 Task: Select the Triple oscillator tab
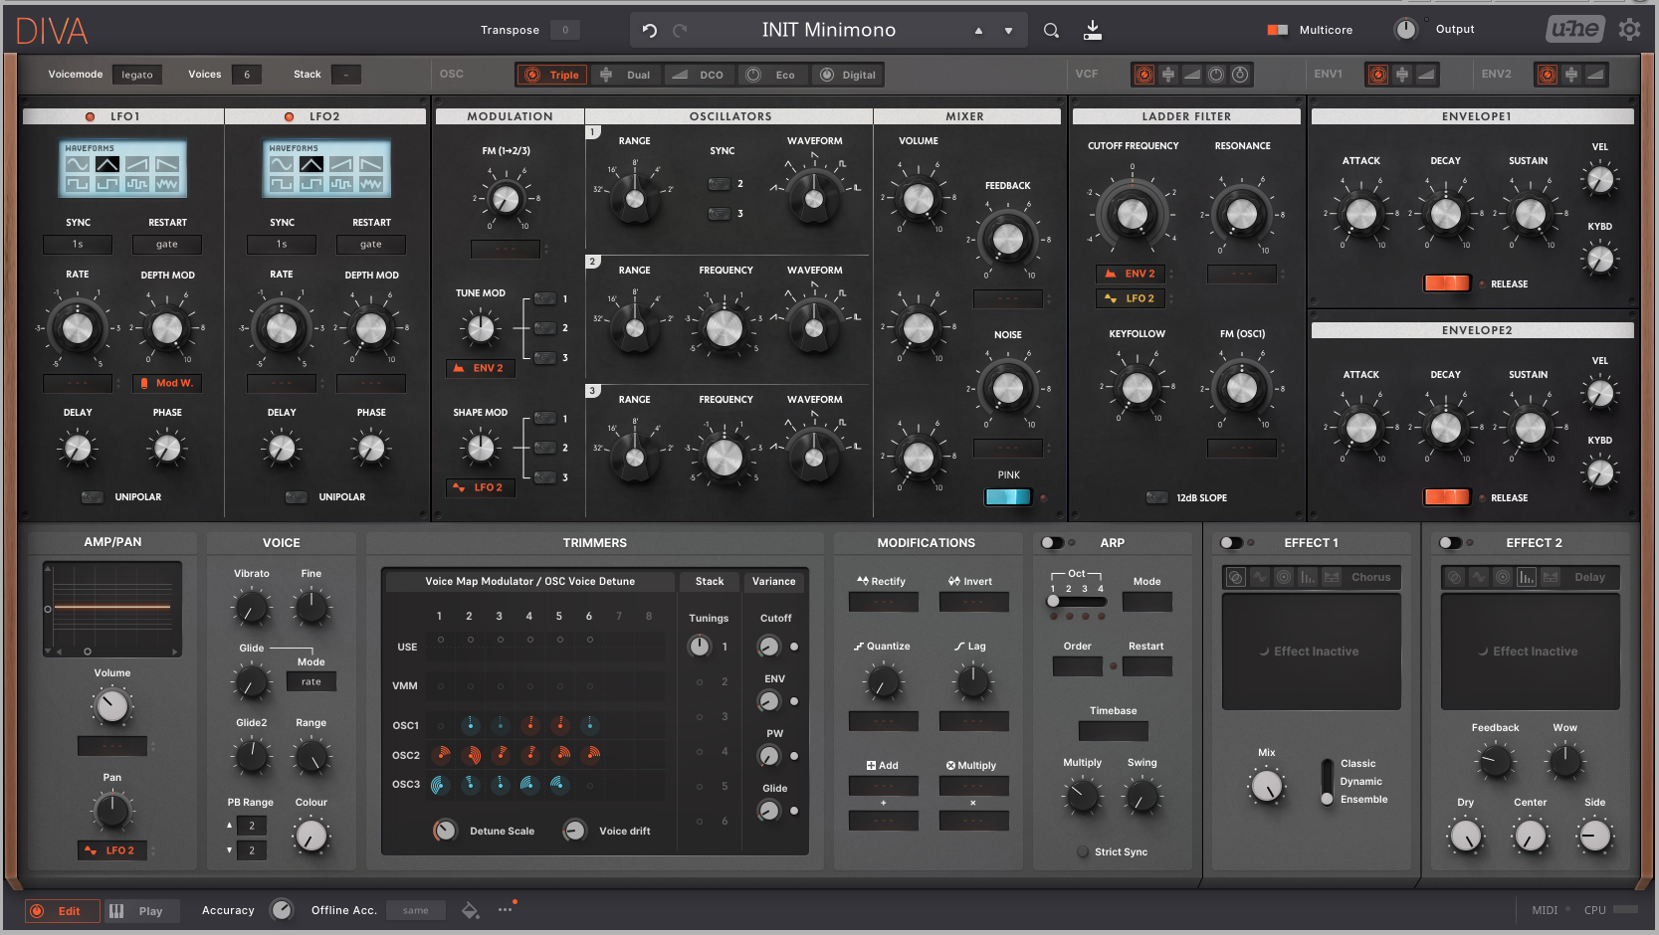pyautogui.click(x=553, y=75)
